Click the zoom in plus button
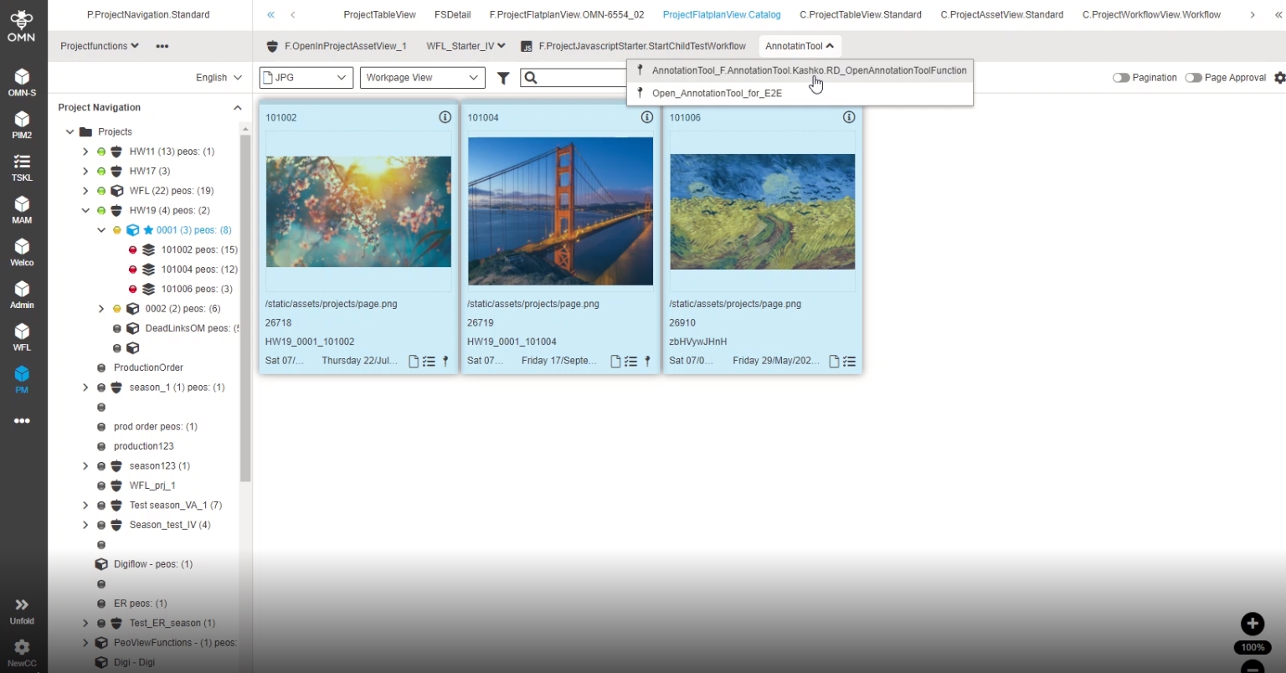1286x673 pixels. tap(1252, 624)
